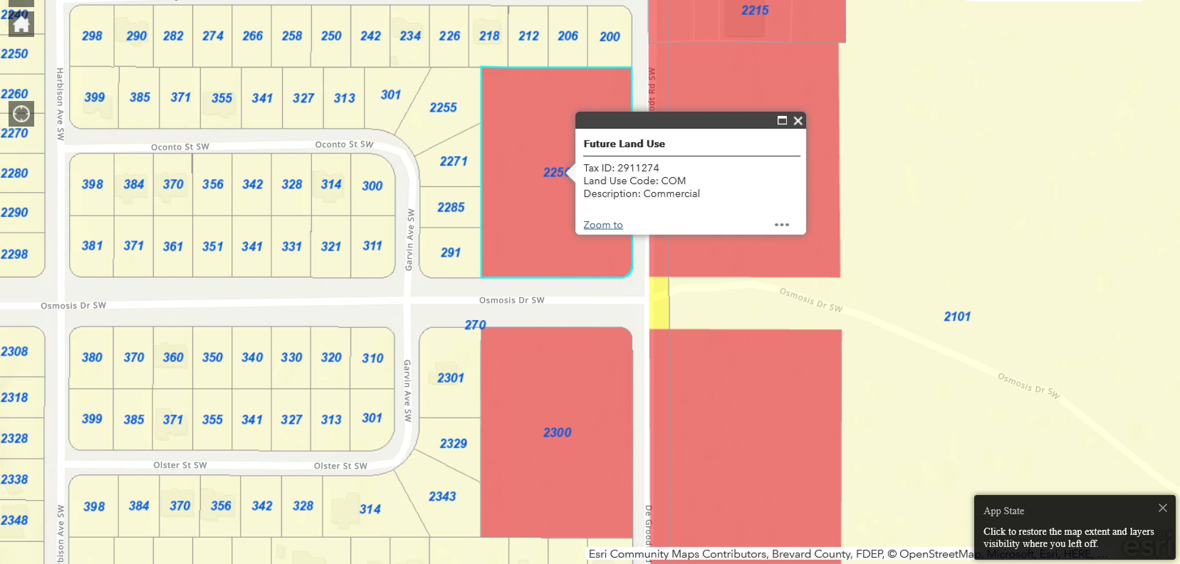
Task: Click the Home default extent button
Action: [21, 24]
